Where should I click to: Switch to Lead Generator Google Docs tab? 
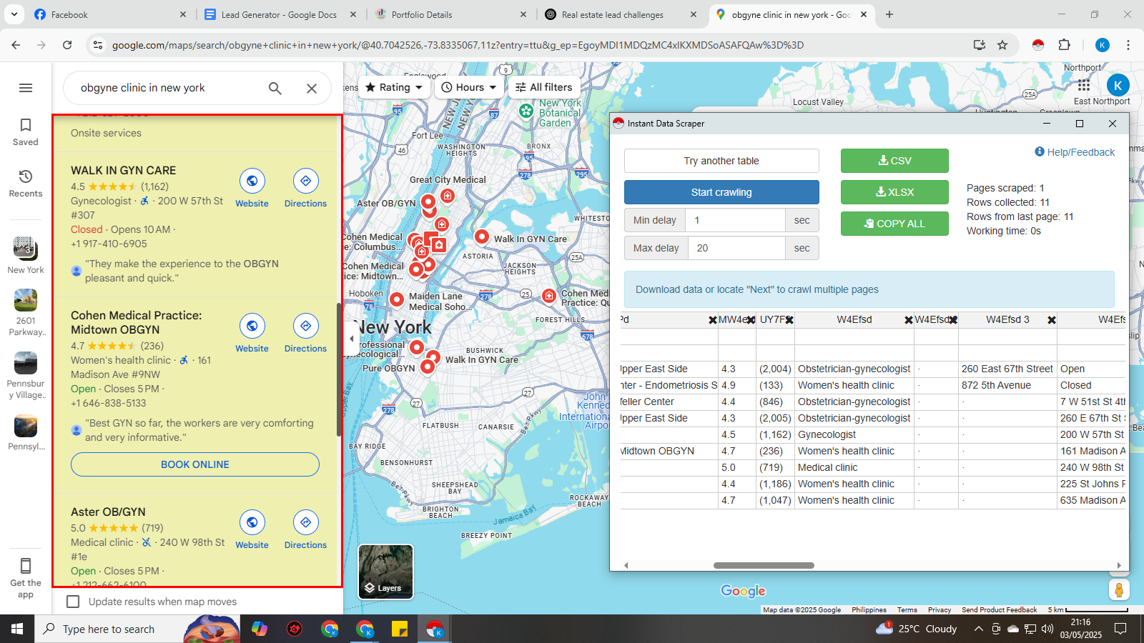click(280, 14)
